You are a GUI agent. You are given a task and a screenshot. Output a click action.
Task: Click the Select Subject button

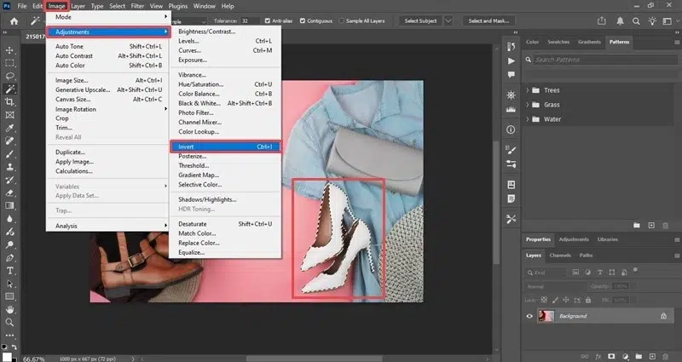click(x=419, y=21)
